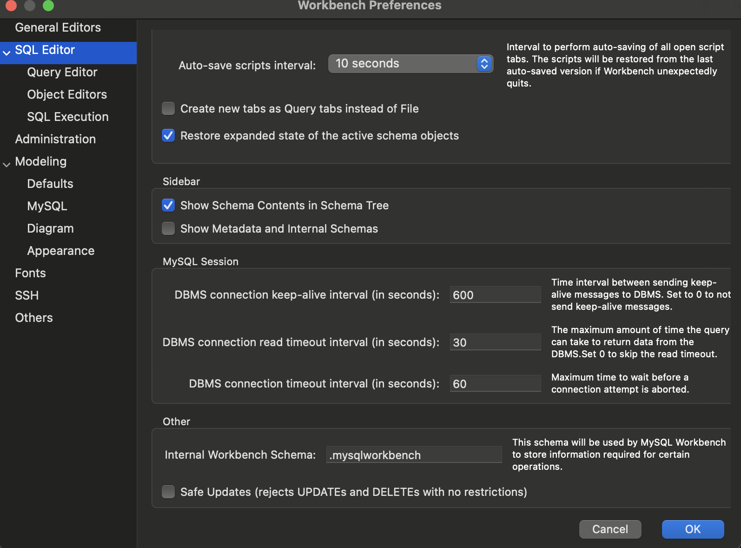Enable Create new tabs as Query tabs

[x=168, y=108]
